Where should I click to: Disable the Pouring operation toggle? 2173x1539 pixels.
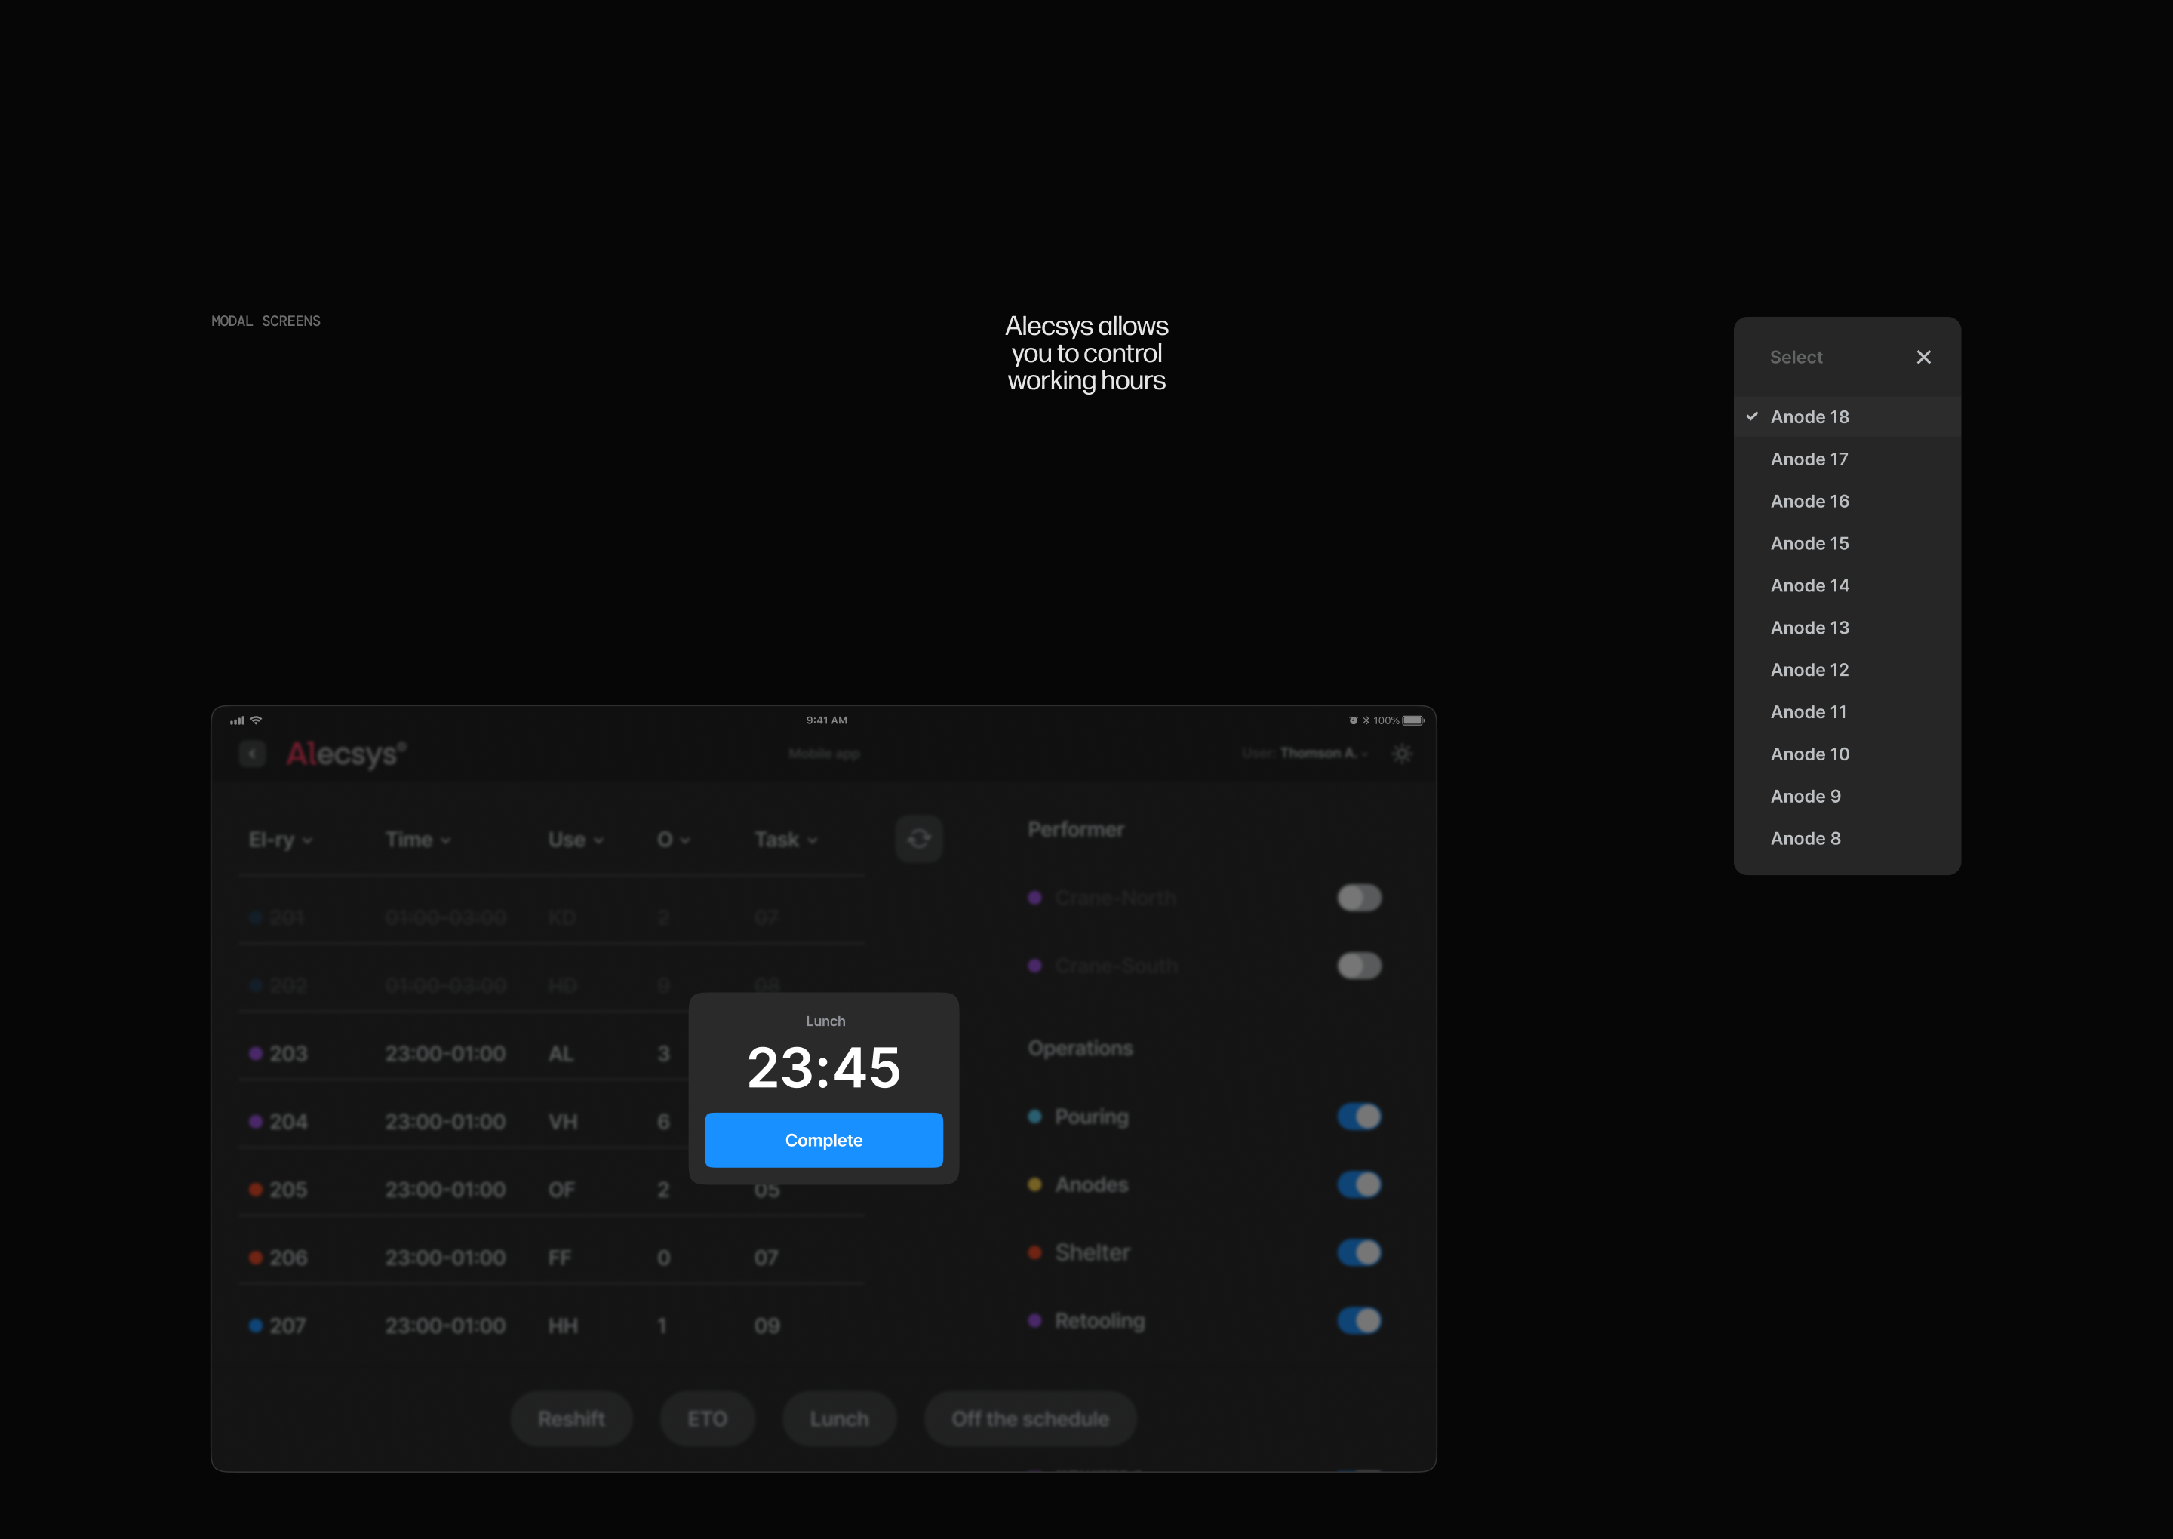coord(1358,1117)
